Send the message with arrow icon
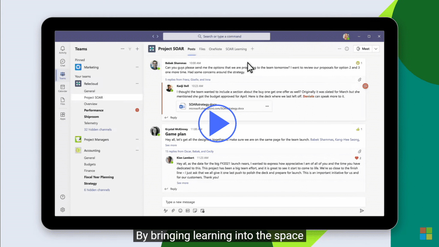This screenshot has width=439, height=247. (362, 211)
